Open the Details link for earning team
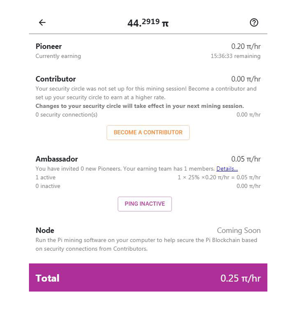Viewport: 302px width, 316px height. coord(227,169)
